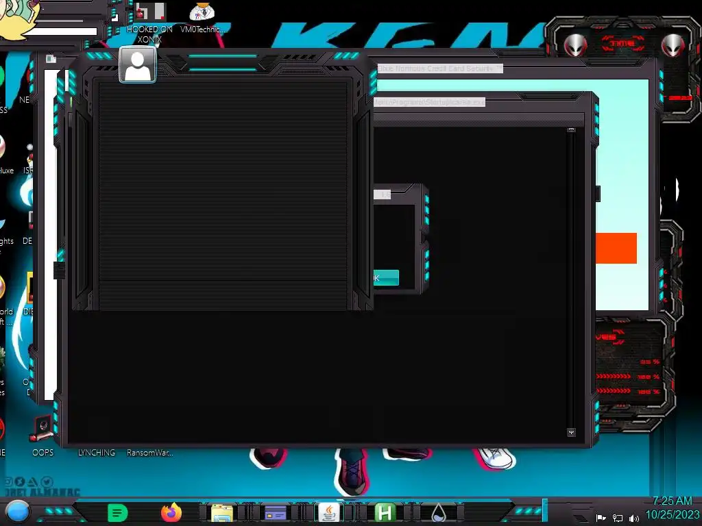702x526 pixels.
Task: Click the orange block in cyan window
Action: [616, 248]
